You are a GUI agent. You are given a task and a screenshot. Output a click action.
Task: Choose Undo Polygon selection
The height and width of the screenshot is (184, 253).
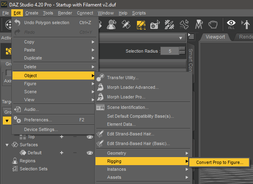(55, 22)
